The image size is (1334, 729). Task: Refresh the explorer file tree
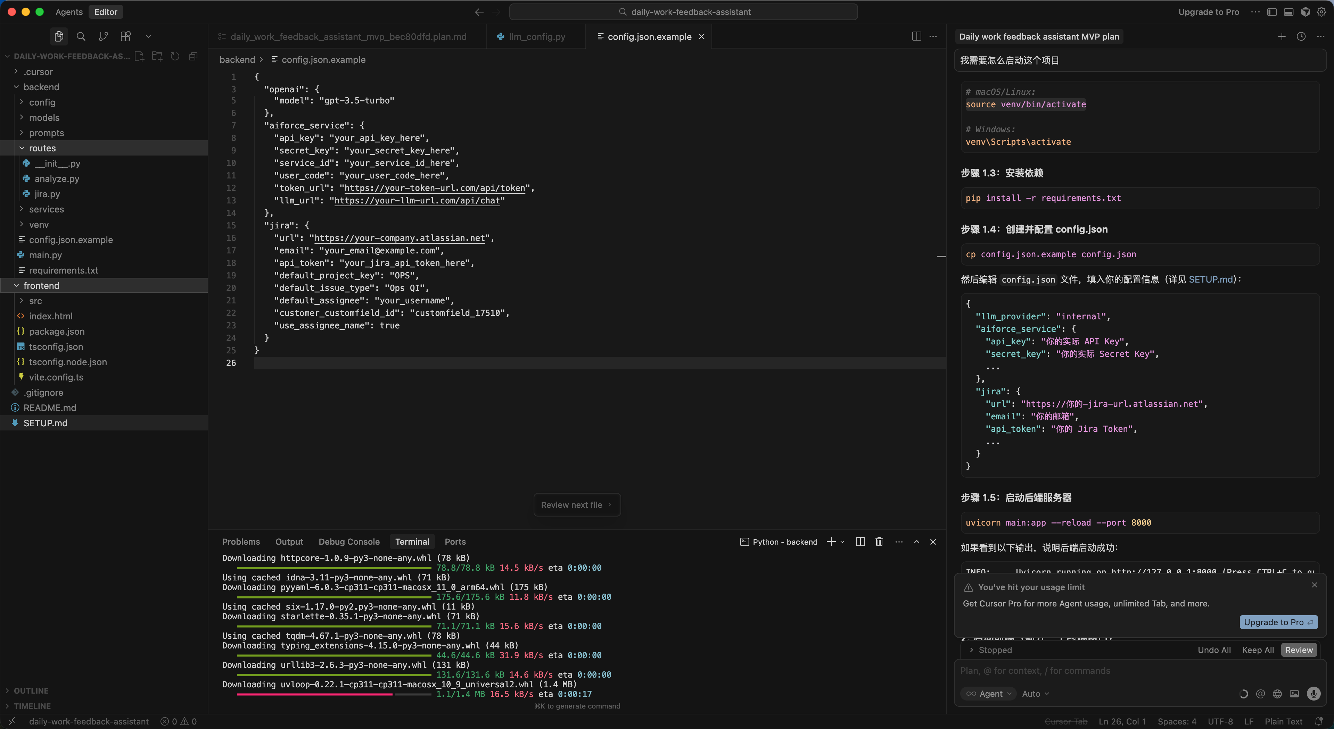tap(175, 56)
